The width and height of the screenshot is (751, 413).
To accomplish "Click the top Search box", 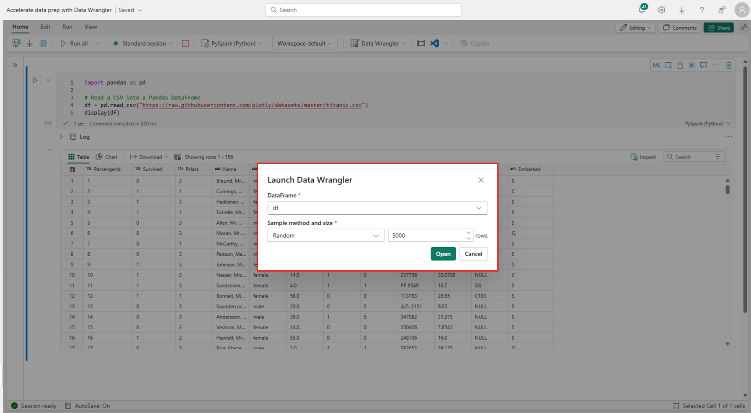I will point(363,10).
